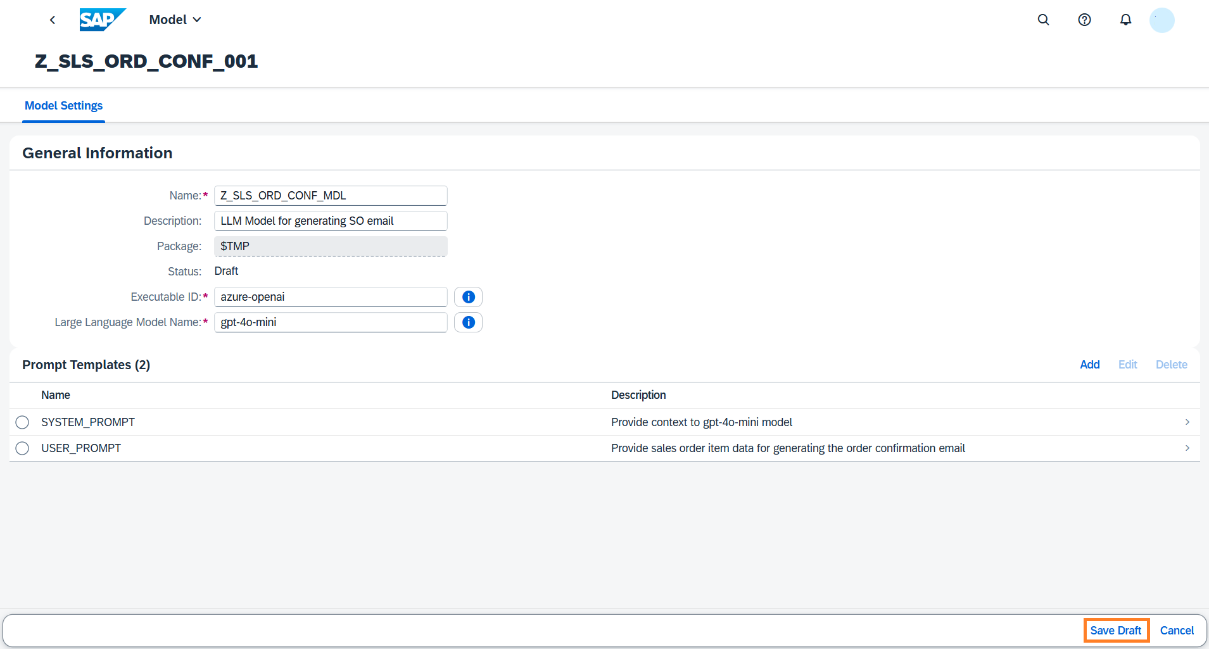Open the user profile avatar
This screenshot has height=649, width=1209.
pos(1162,20)
